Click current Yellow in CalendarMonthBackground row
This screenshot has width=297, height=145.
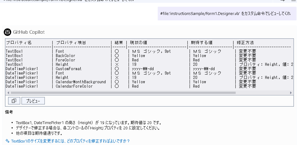click(139, 82)
